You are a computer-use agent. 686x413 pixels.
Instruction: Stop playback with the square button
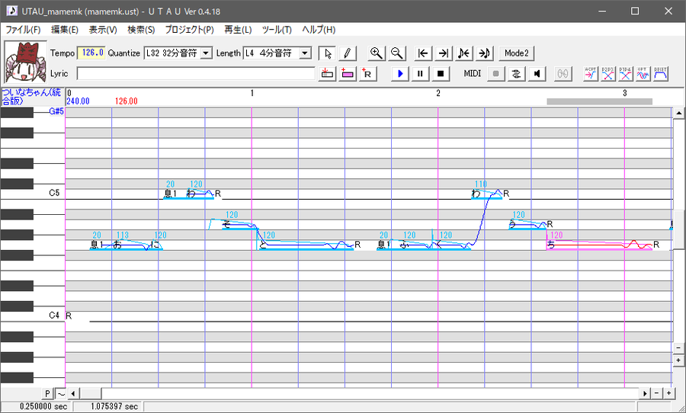click(441, 73)
